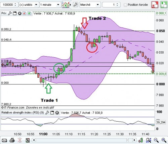The width and height of the screenshot is (168, 144).
Task: Open the (x) unités dropdown
Action: [29, 5]
